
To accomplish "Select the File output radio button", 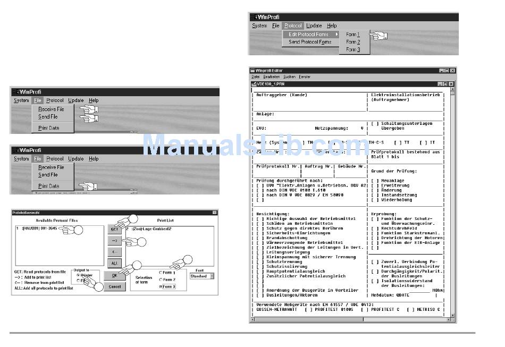I will (x=78, y=281).
